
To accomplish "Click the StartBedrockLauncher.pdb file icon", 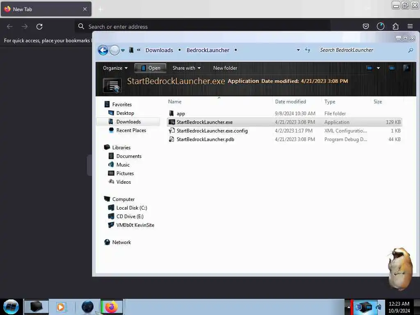I will 171,139.
